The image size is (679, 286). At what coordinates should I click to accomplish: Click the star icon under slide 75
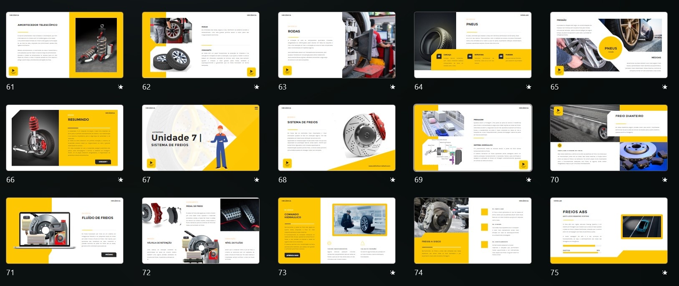pyautogui.click(x=664, y=273)
